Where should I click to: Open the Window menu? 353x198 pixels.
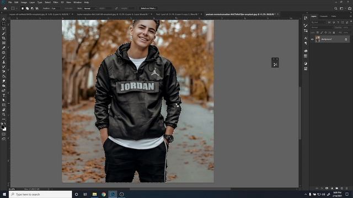pyautogui.click(x=77, y=2)
